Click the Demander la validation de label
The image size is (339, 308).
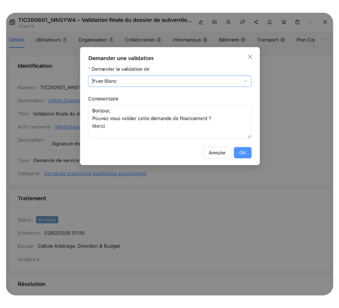120,69
